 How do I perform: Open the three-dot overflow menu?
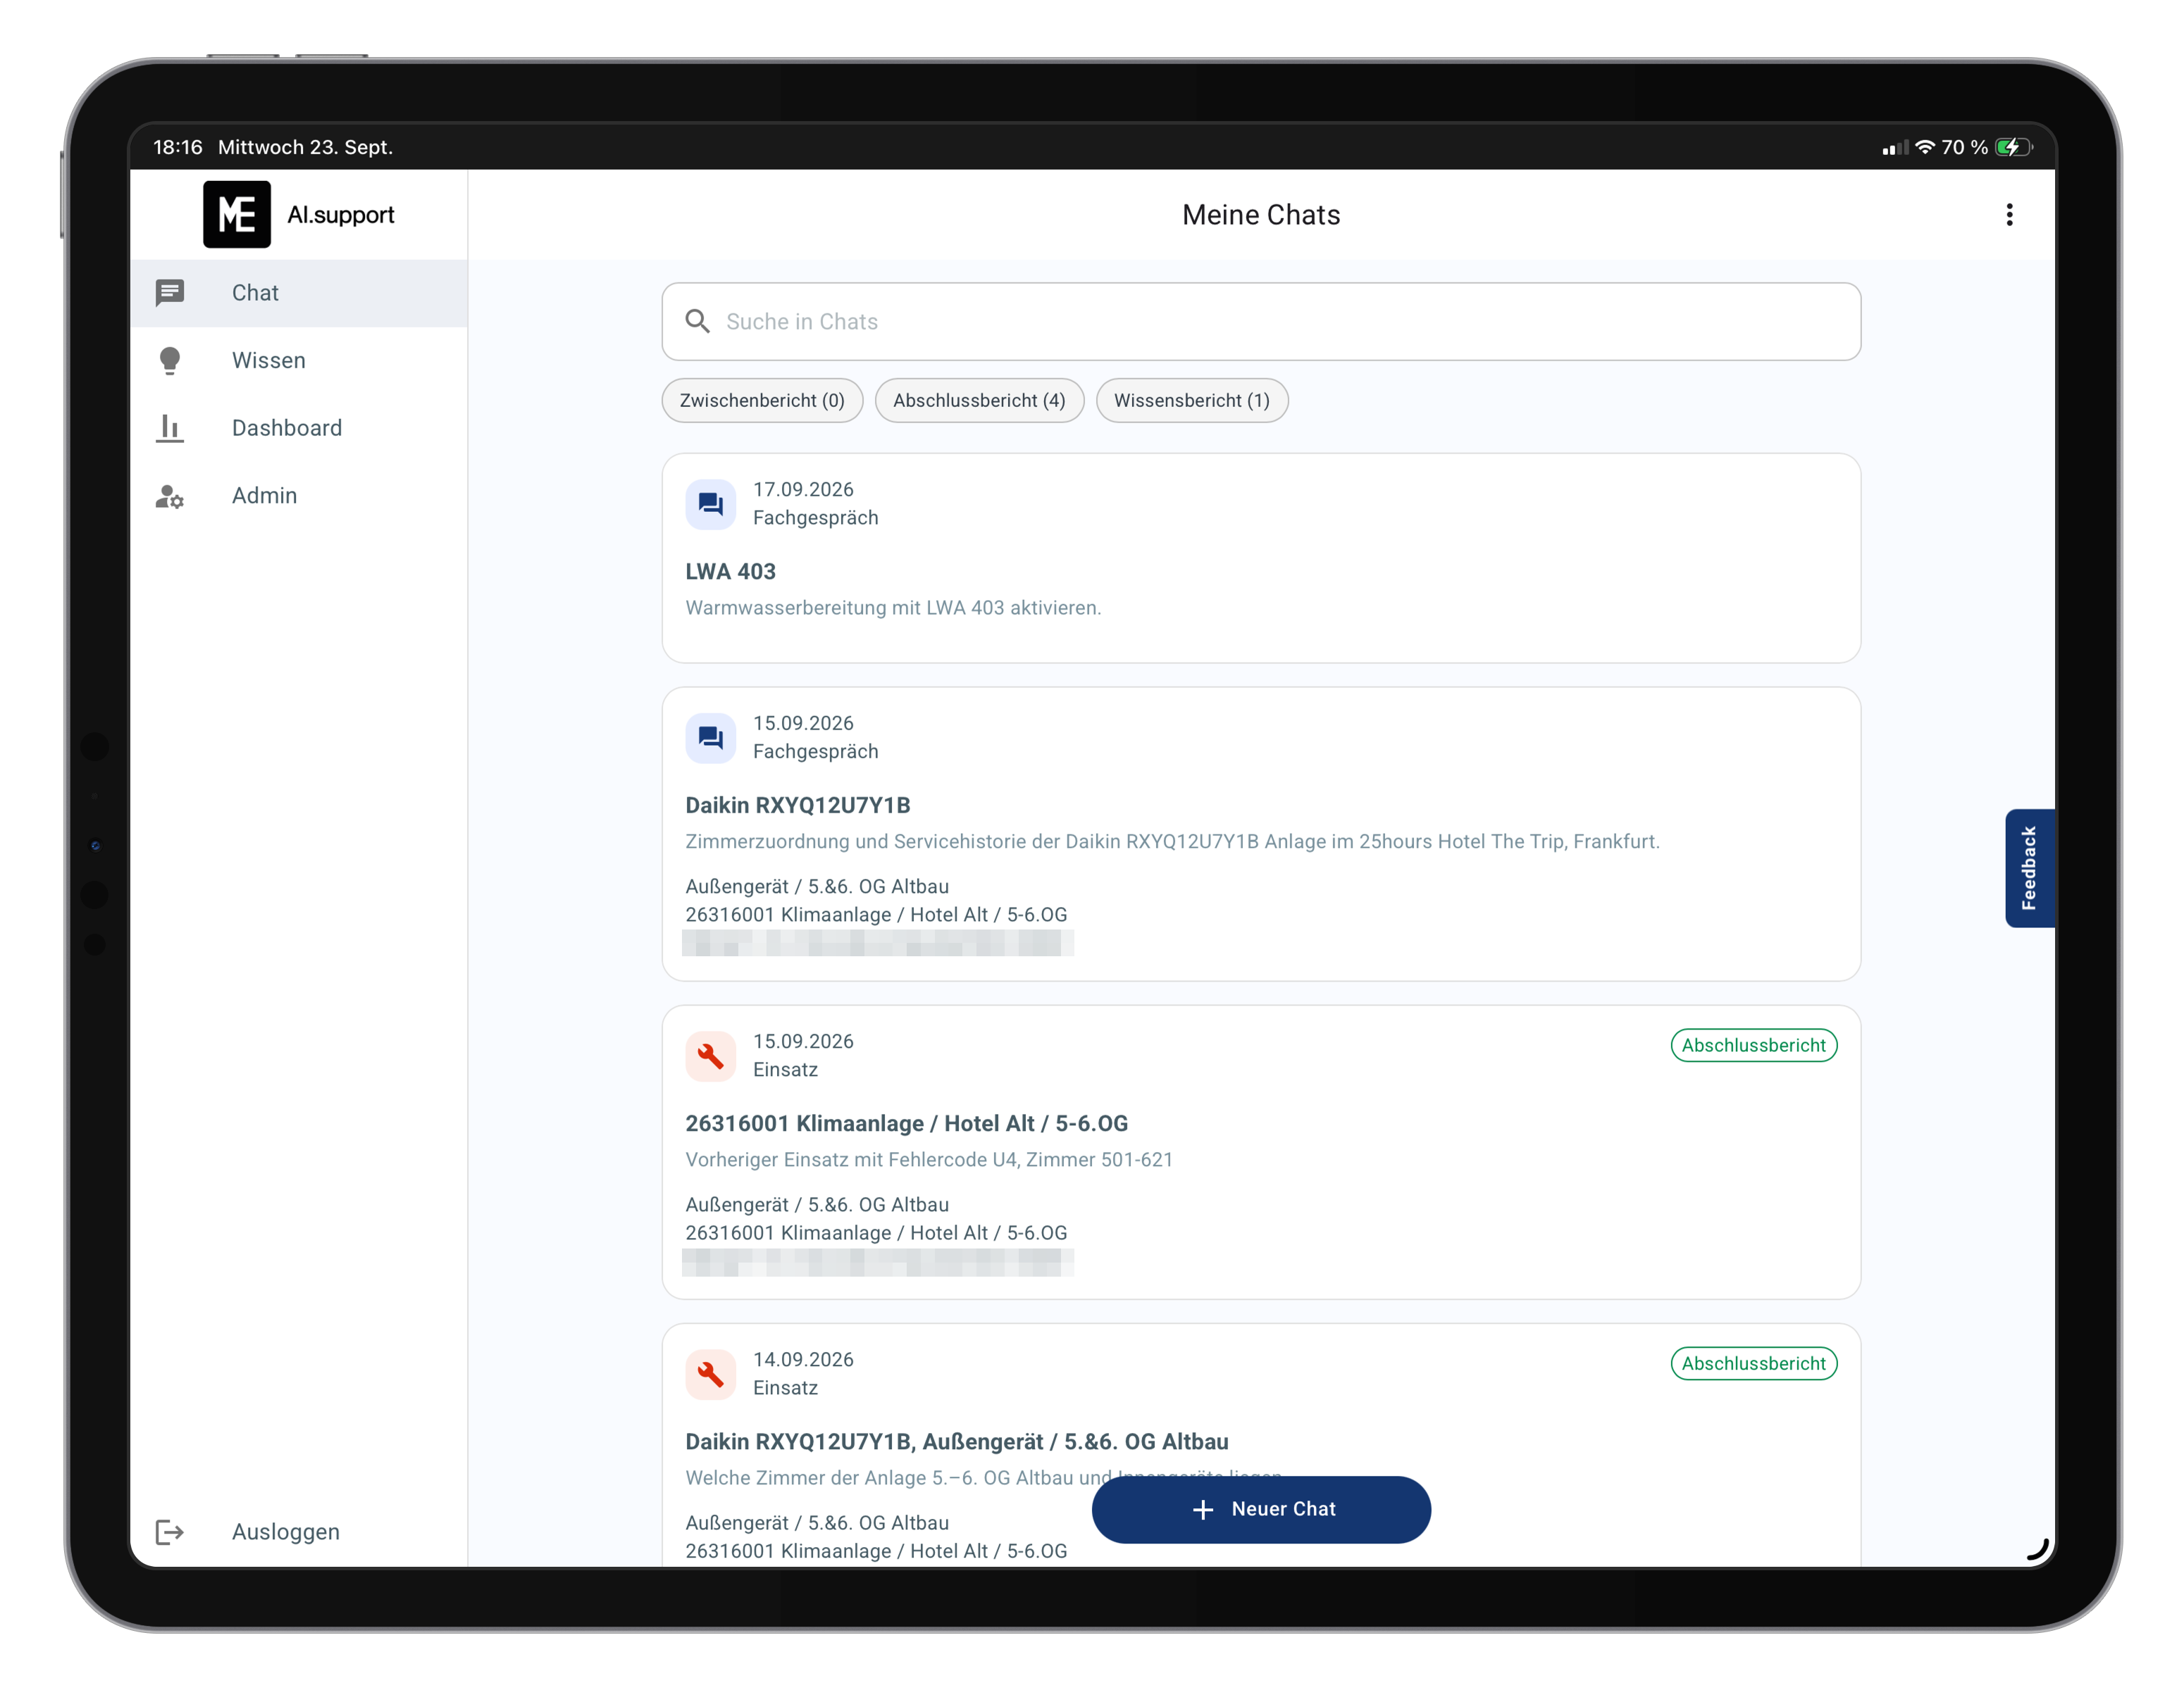point(2009,215)
